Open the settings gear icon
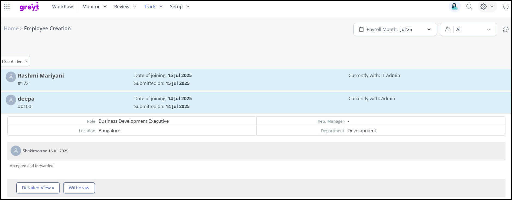 pyautogui.click(x=484, y=7)
